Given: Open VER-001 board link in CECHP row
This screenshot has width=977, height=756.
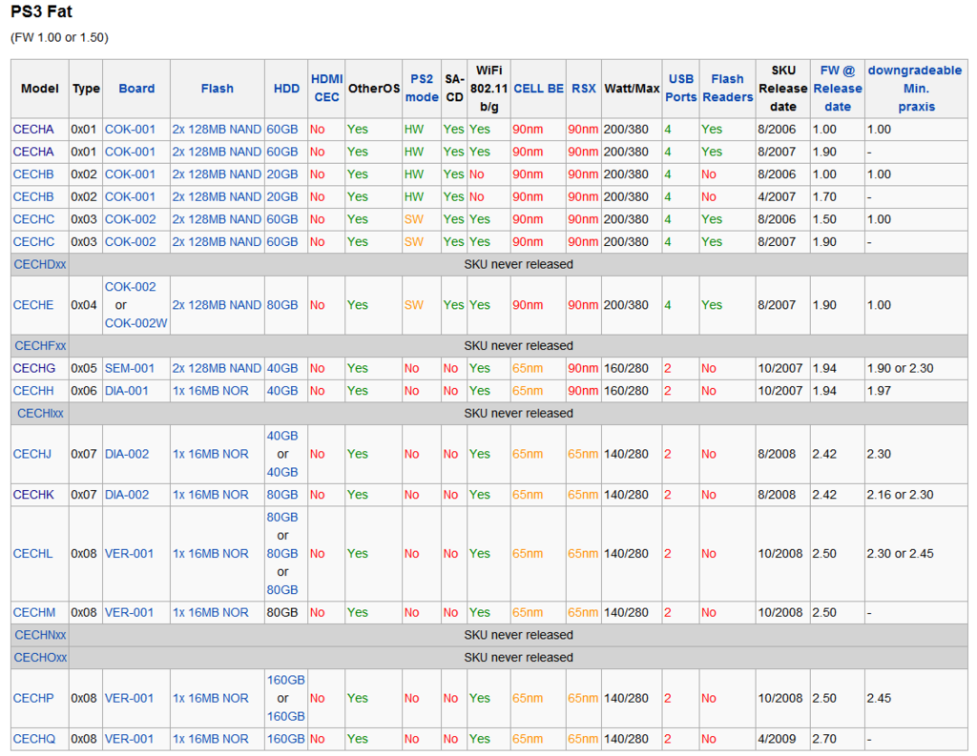Looking at the screenshot, I should click(129, 699).
